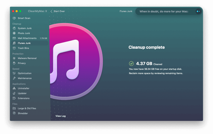This screenshot has height=134, width=213.
Task: Click the green cleaned checkmark icon
Action: [131, 63]
